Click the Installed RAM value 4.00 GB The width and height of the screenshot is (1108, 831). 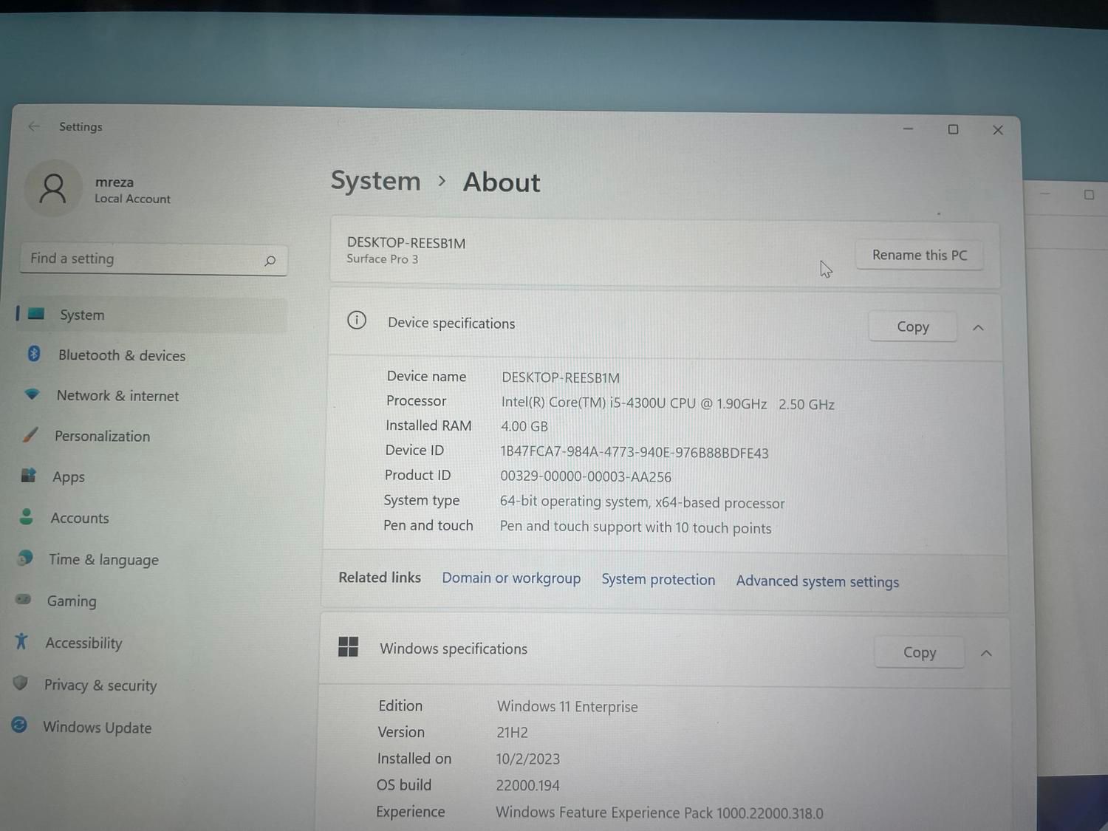pyautogui.click(x=524, y=426)
